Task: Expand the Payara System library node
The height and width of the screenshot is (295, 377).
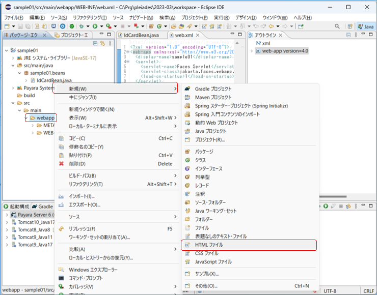Action: tap(13, 88)
